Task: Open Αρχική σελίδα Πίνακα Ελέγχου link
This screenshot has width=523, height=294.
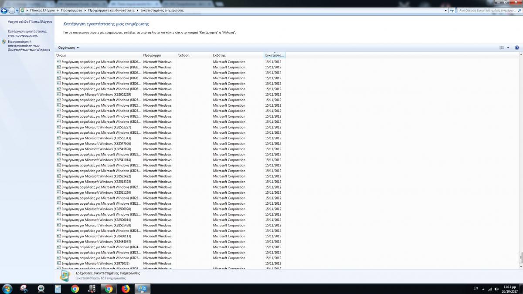Action: (x=30, y=21)
